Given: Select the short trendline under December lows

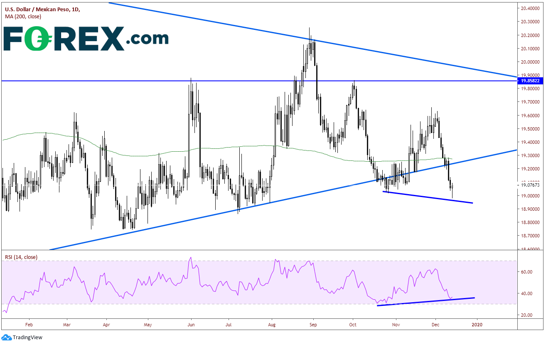Looking at the screenshot, I should (x=428, y=197).
